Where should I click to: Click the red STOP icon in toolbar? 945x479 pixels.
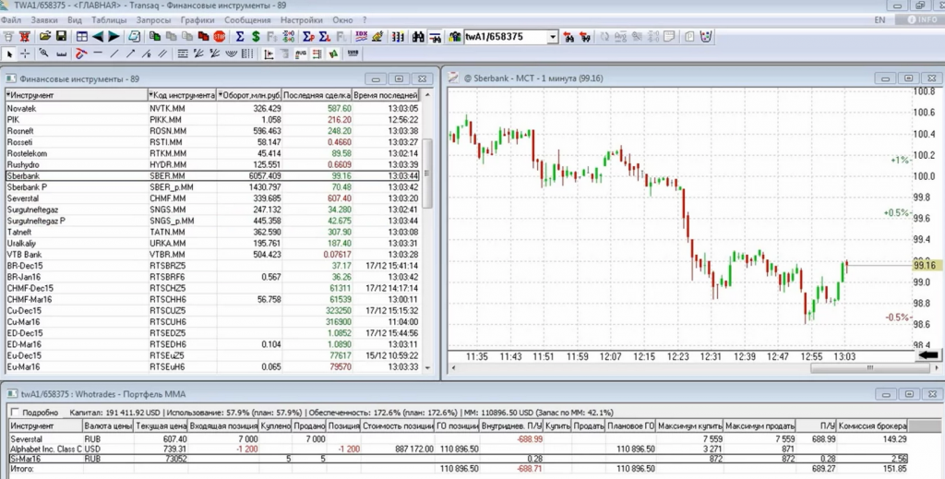click(x=220, y=37)
